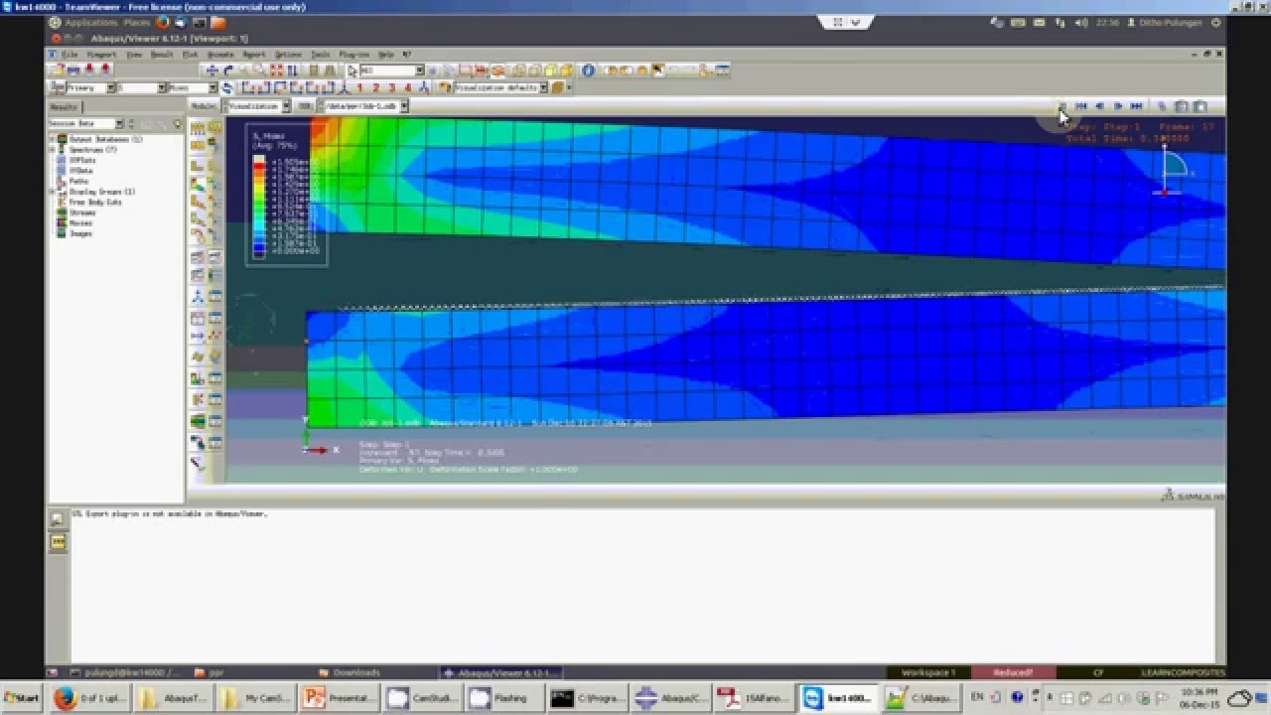Viewport: 1271px width, 715px height.
Task: Expand the Display Groups tree node
Action: 54,192
